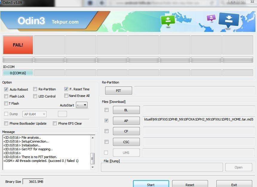Screen dimensions: 257x187
Task: Click the AP file button
Action: pyautogui.click(x=126, y=121)
